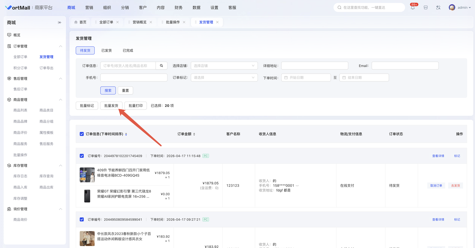Open the notification bell icon
475x248 pixels.
tap(413, 8)
